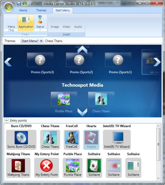The width and height of the screenshot is (165, 185).
Task: Click the Mahjong Titans heading text
Action: click(x=18, y=154)
